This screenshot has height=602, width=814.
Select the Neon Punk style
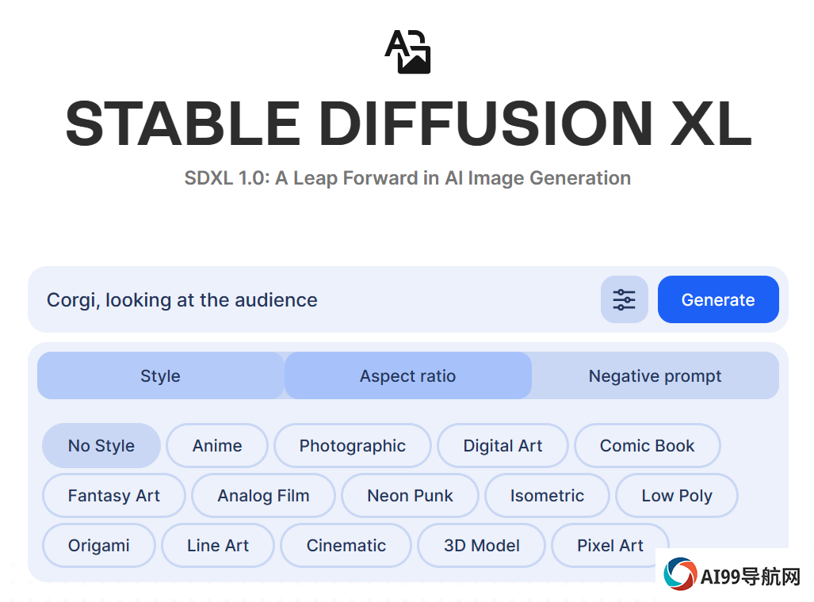point(410,496)
